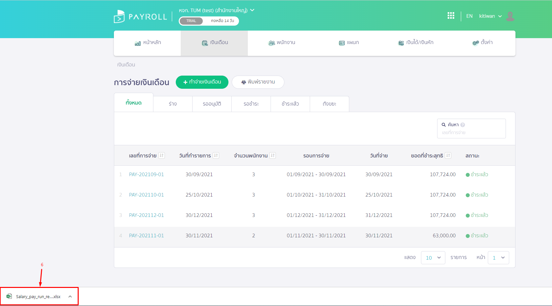The height and width of the screenshot is (306, 552).
Task: Sort by เลขที่การจ่าย using its sort icon
Action: pos(162,155)
